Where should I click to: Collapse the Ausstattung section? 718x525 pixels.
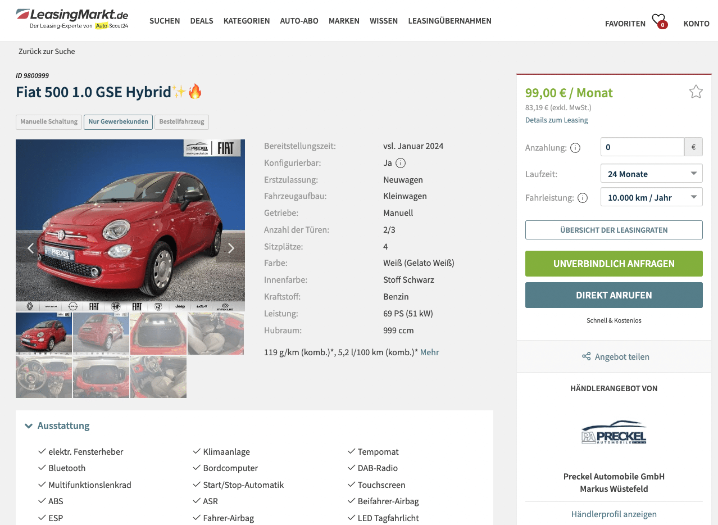click(57, 426)
